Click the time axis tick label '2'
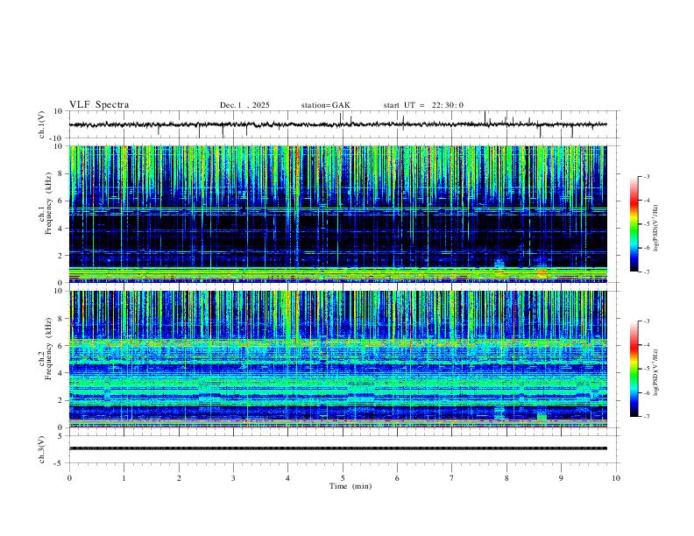Viewport: 694px width, 536px height. click(179, 478)
